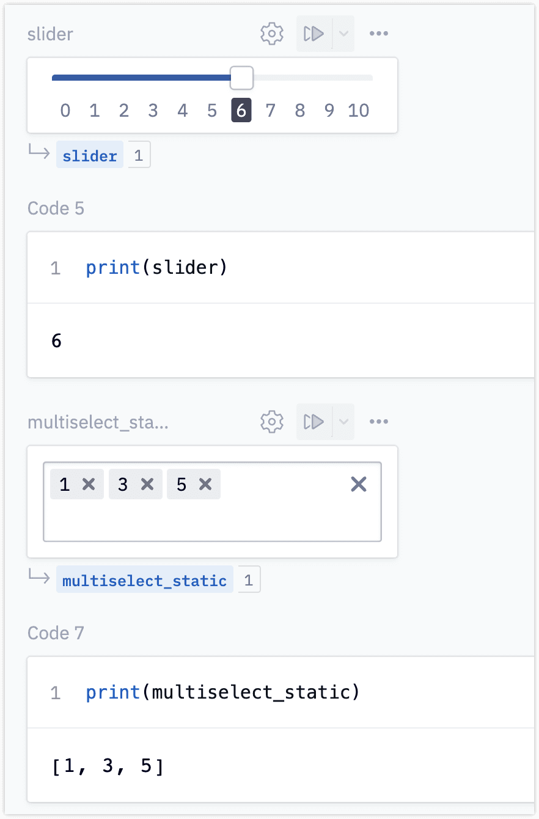
Task: Click the slider output variable name
Action: pos(90,156)
